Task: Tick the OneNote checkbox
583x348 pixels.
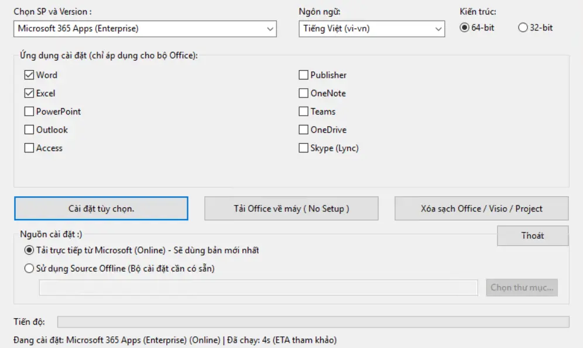Action: click(303, 93)
